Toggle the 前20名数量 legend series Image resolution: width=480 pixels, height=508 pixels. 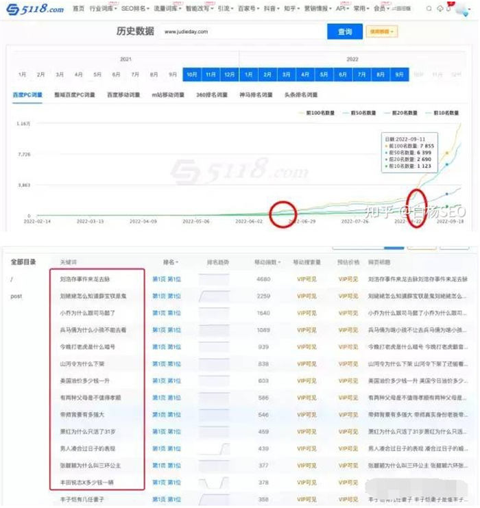click(401, 113)
